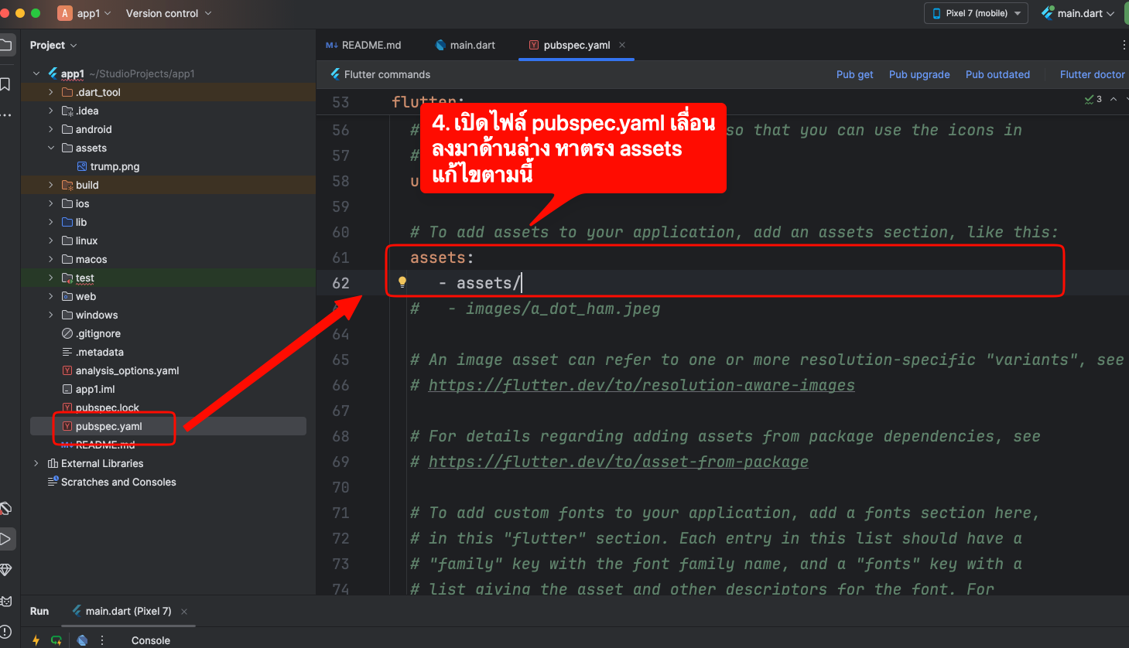
Task: Open the Project view selector dropdown
Action: 53,45
